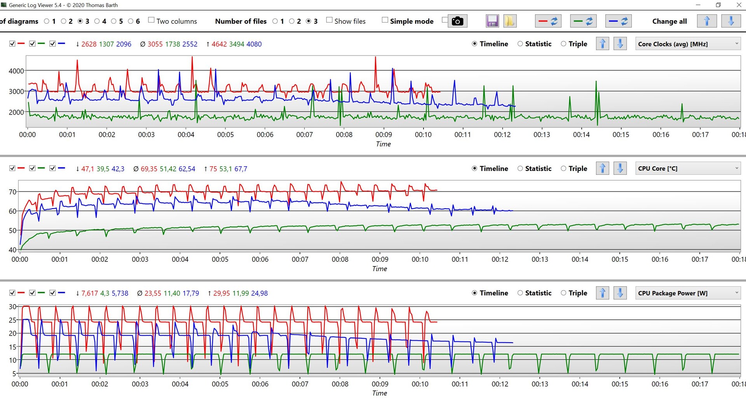The width and height of the screenshot is (746, 404).
Task: Open the CPU Package Power [W] dropdown
Action: click(688, 293)
